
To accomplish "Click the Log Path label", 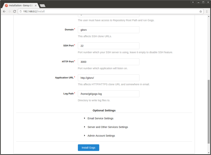I will 69,94.
